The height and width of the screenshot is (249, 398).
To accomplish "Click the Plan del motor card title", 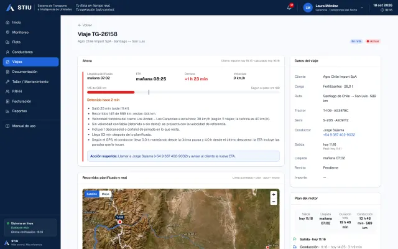I will click(x=306, y=198).
